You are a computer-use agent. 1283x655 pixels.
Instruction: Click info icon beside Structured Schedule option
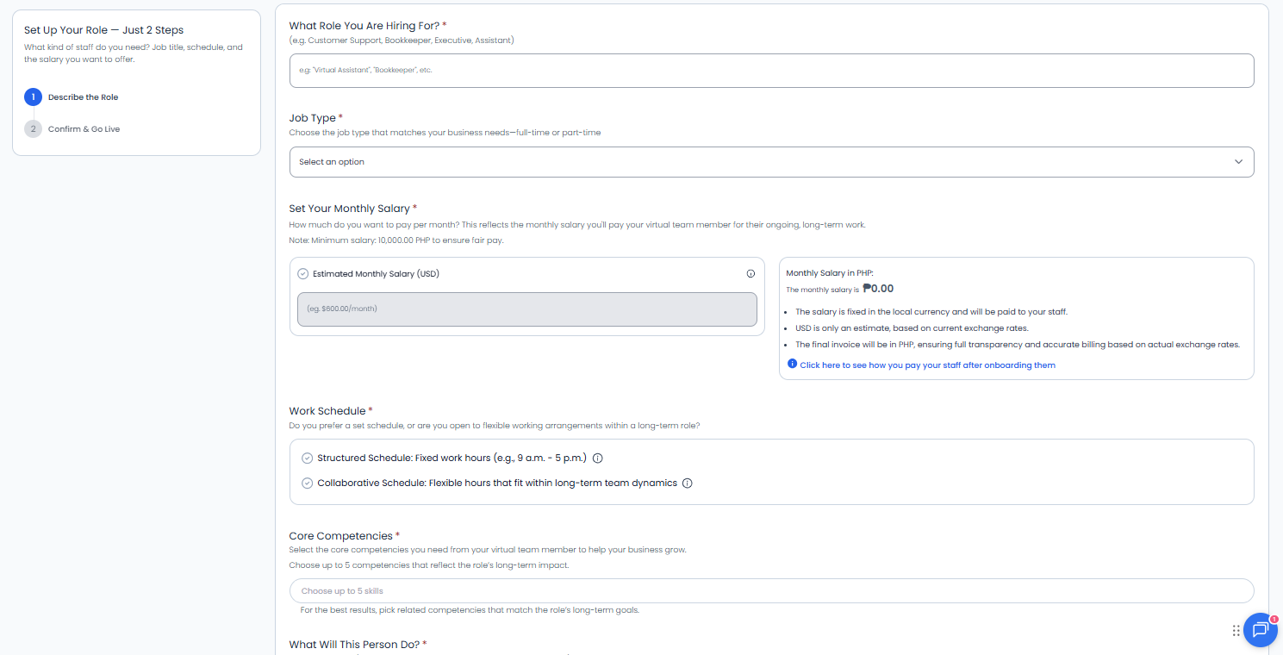tap(598, 458)
